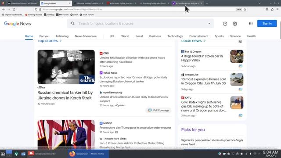This screenshot has width=281, height=158.
Task: Go to Sports news section
Action: [x=219, y=36]
